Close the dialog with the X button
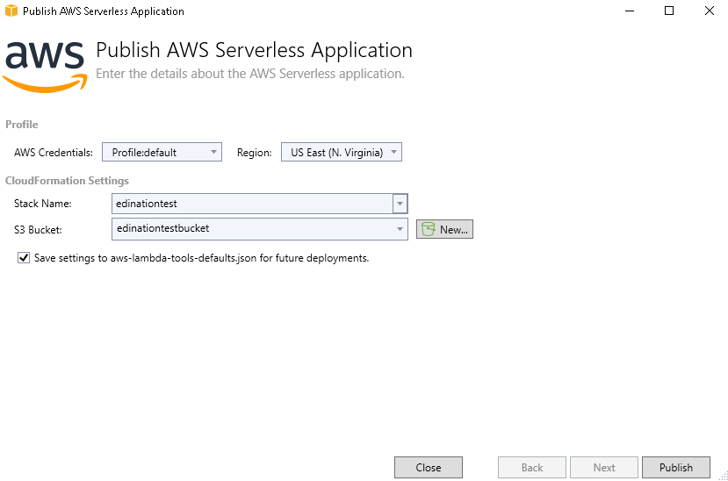Viewport: 728px width, 481px height. coord(709,11)
